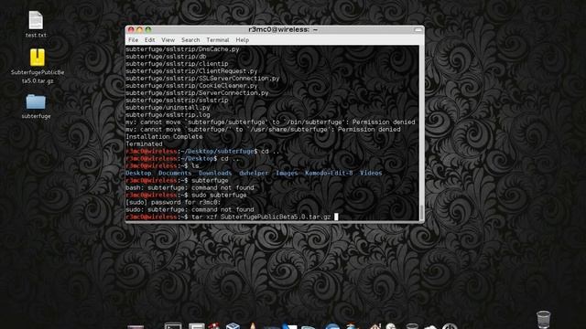This screenshot has width=586, height=329.
Task: Click the 'subterfuge/sslstrip/clientip' output line
Action: pyautogui.click(x=177, y=64)
